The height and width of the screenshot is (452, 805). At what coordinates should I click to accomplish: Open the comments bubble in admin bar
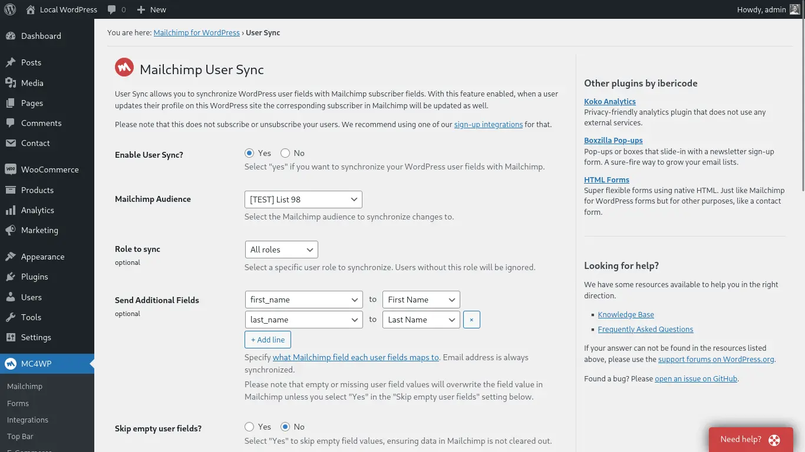click(x=112, y=9)
